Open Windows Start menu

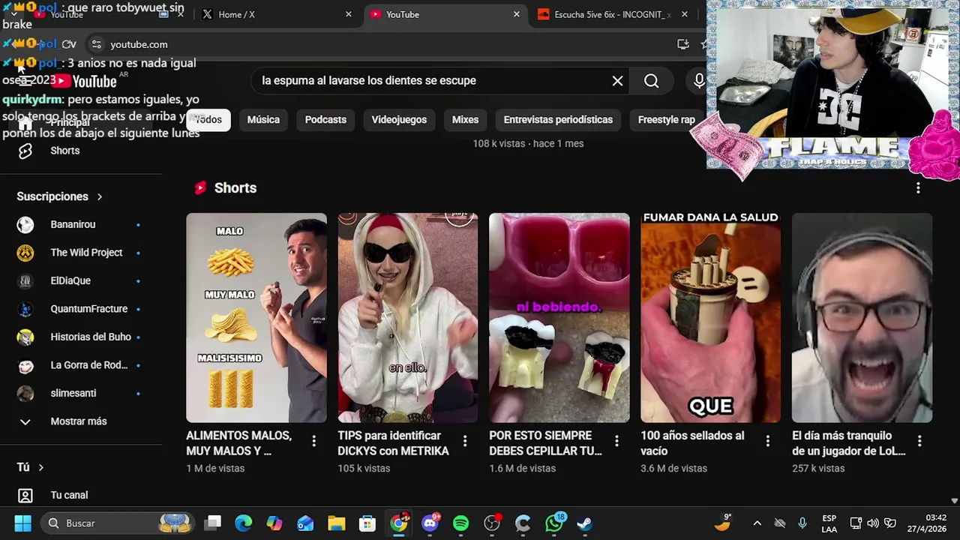click(22, 523)
